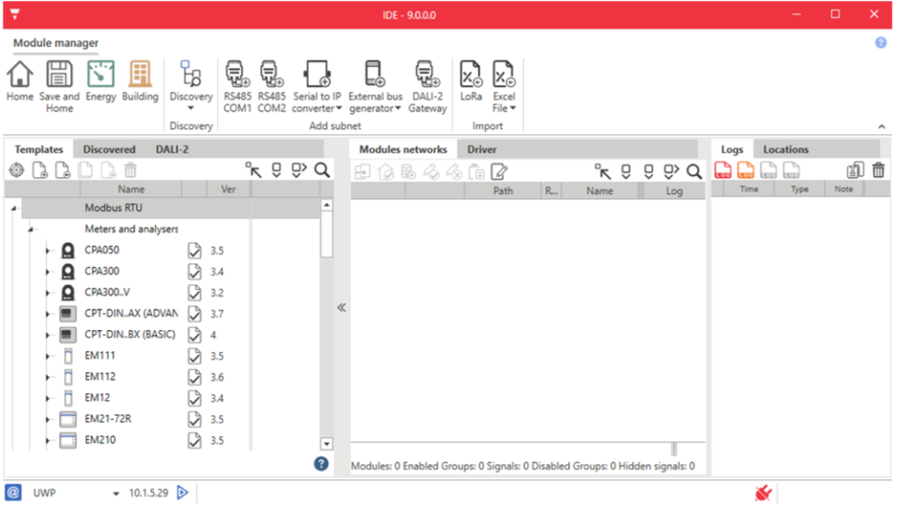899x506 pixels.
Task: Sort logs by the Time column header
Action: 749,189
